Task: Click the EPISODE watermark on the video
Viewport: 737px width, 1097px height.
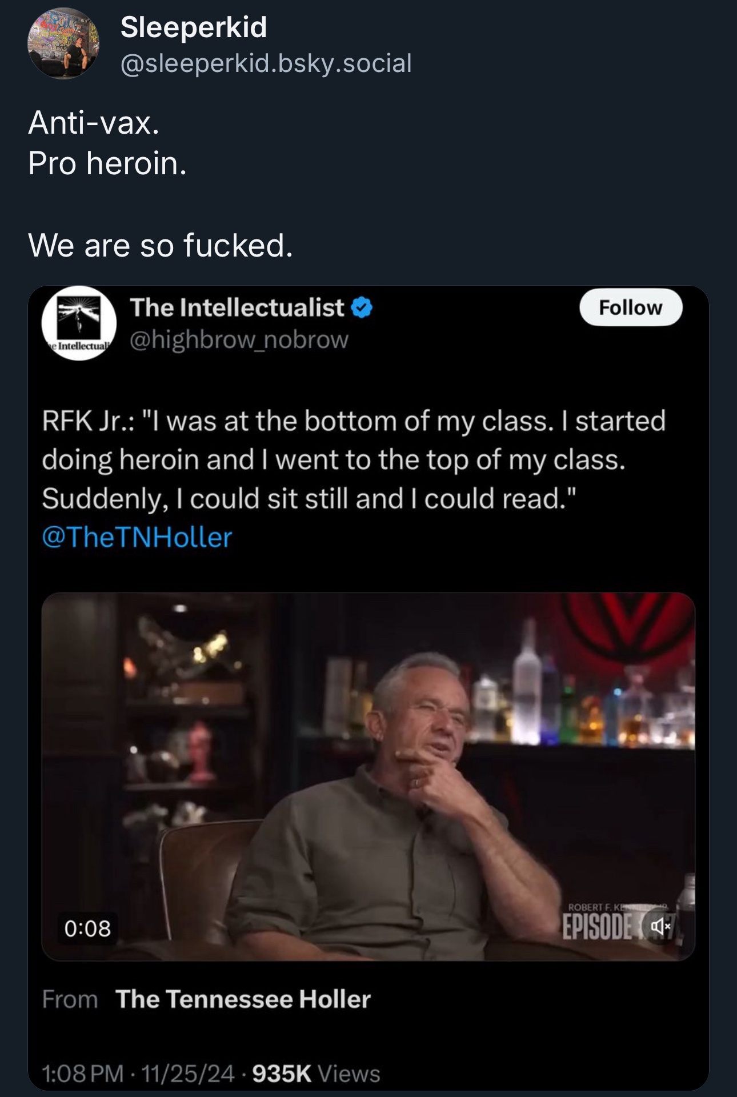Action: [x=598, y=927]
